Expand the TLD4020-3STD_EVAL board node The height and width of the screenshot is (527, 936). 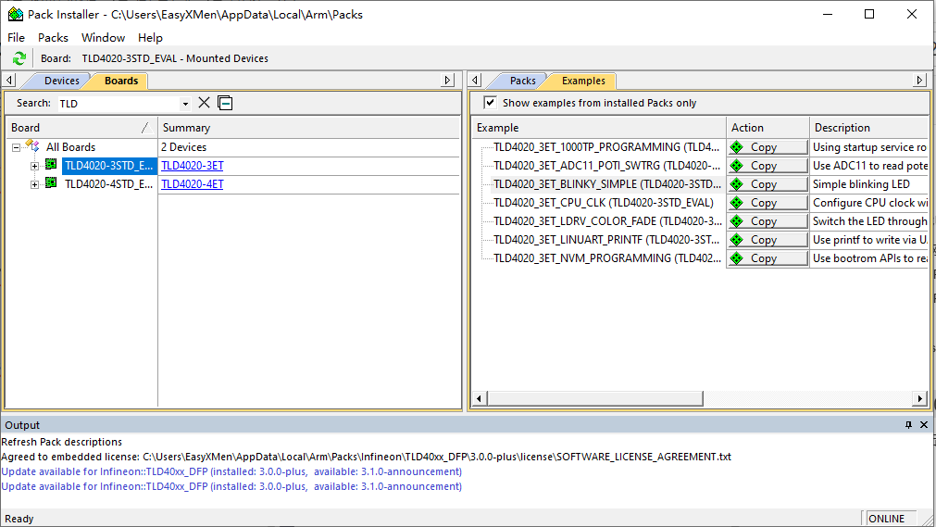(34, 166)
